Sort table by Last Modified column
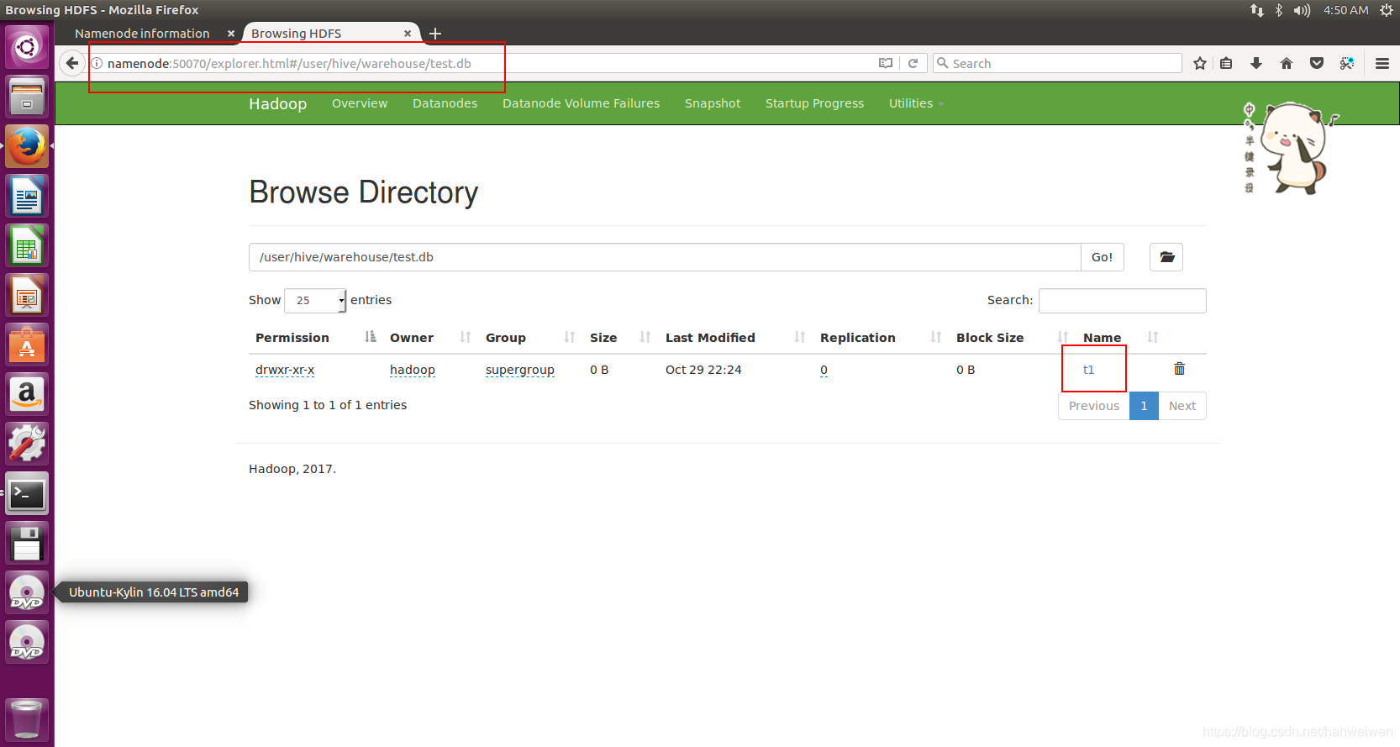This screenshot has height=747, width=1400. (736, 337)
